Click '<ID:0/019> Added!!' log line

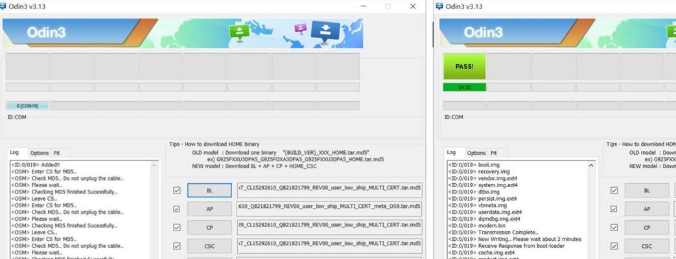36,164
